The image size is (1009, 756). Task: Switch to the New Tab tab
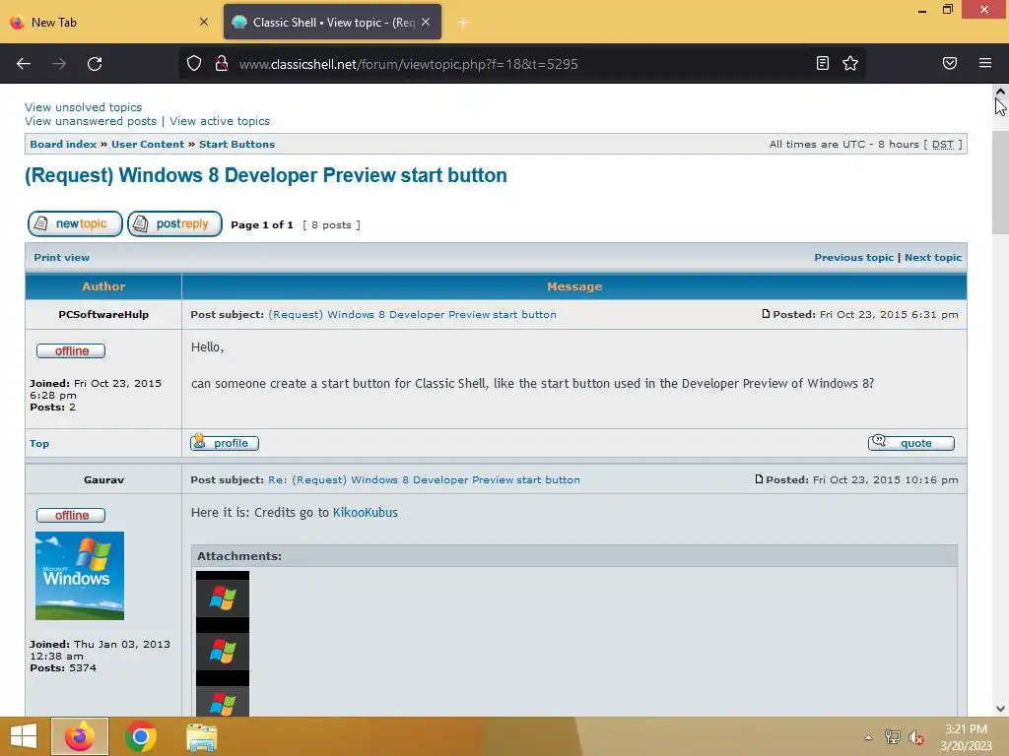click(x=109, y=22)
